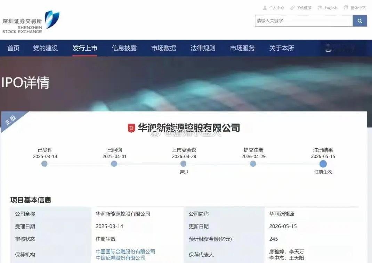Click the 通过 label under 上市委会议
The width and height of the screenshot is (372, 263).
(184, 172)
